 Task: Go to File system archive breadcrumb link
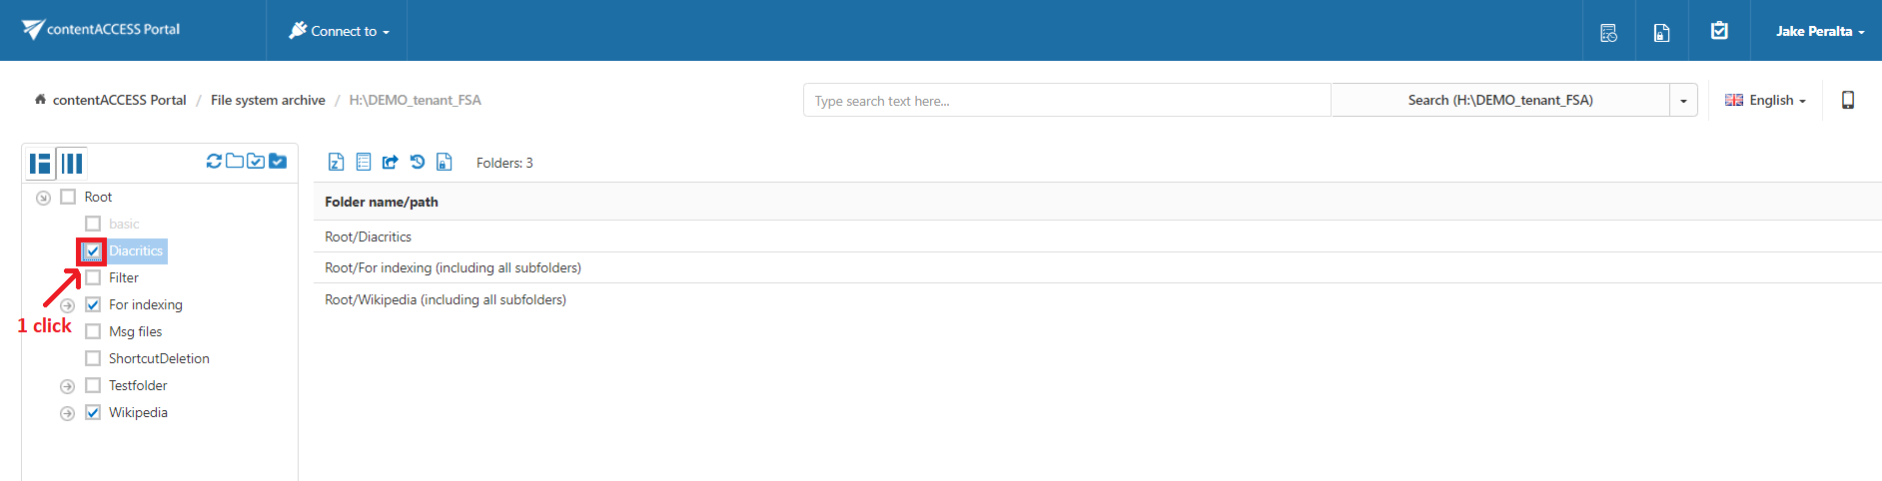(x=268, y=100)
